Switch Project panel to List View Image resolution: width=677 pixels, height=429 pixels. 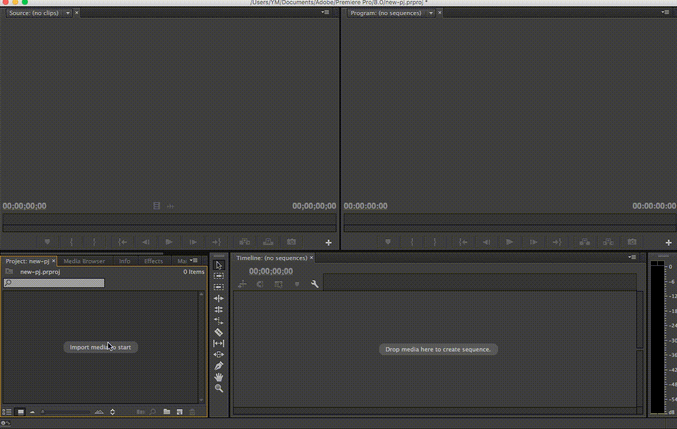coord(7,412)
